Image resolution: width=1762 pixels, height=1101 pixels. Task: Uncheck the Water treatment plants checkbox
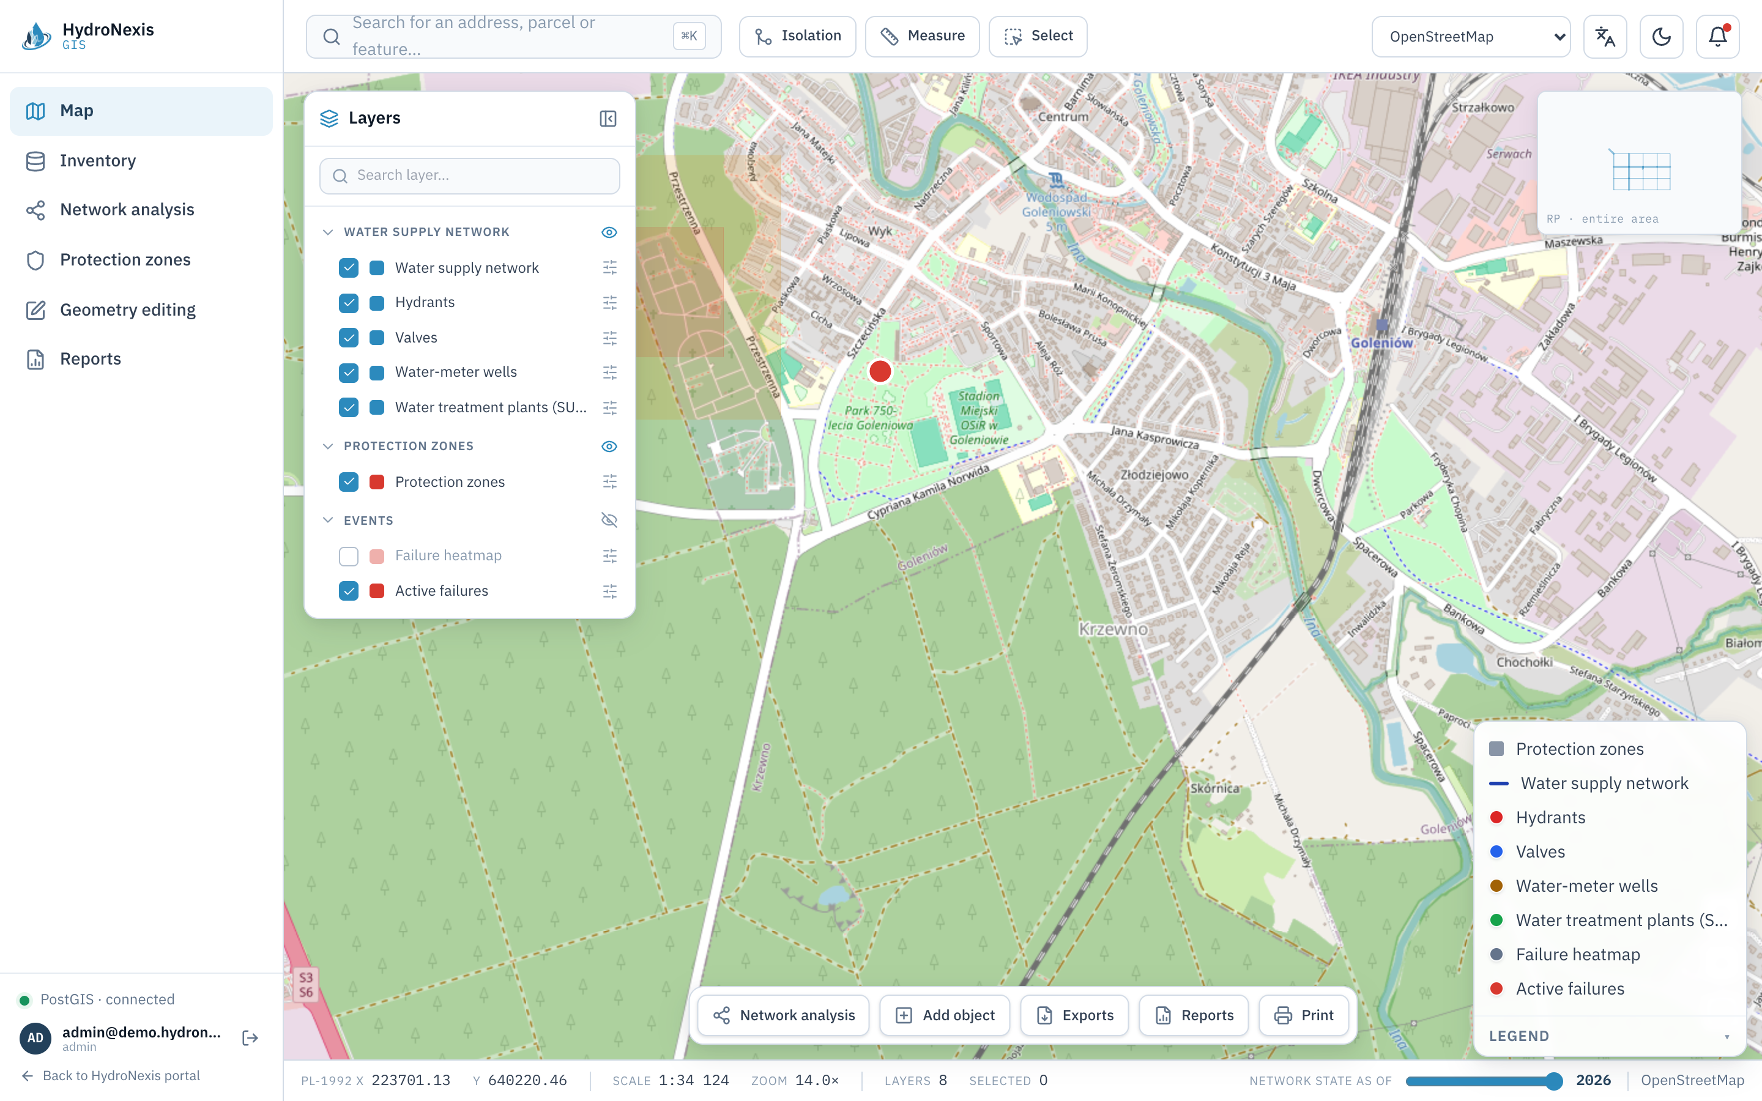[x=349, y=408]
